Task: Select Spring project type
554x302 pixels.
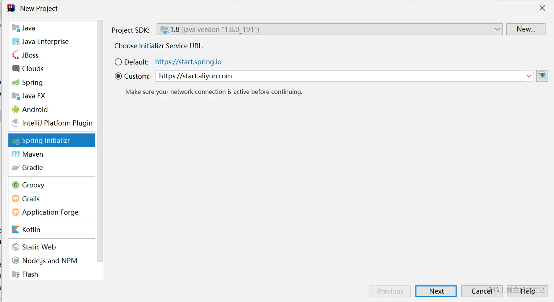Action: [52, 82]
